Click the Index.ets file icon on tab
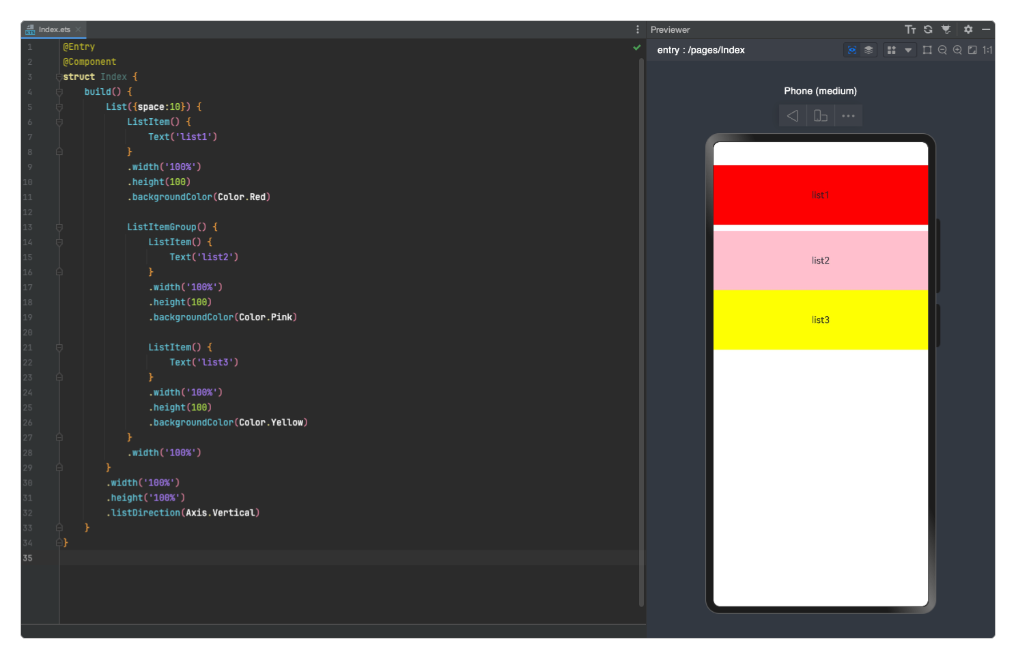The height and width of the screenshot is (659, 1016). (30, 29)
